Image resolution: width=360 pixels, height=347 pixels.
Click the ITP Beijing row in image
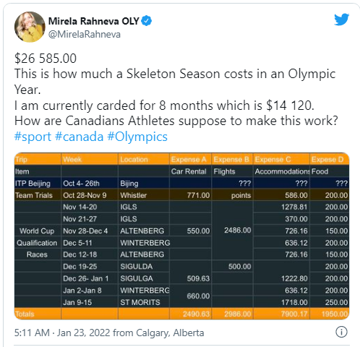click(x=181, y=183)
